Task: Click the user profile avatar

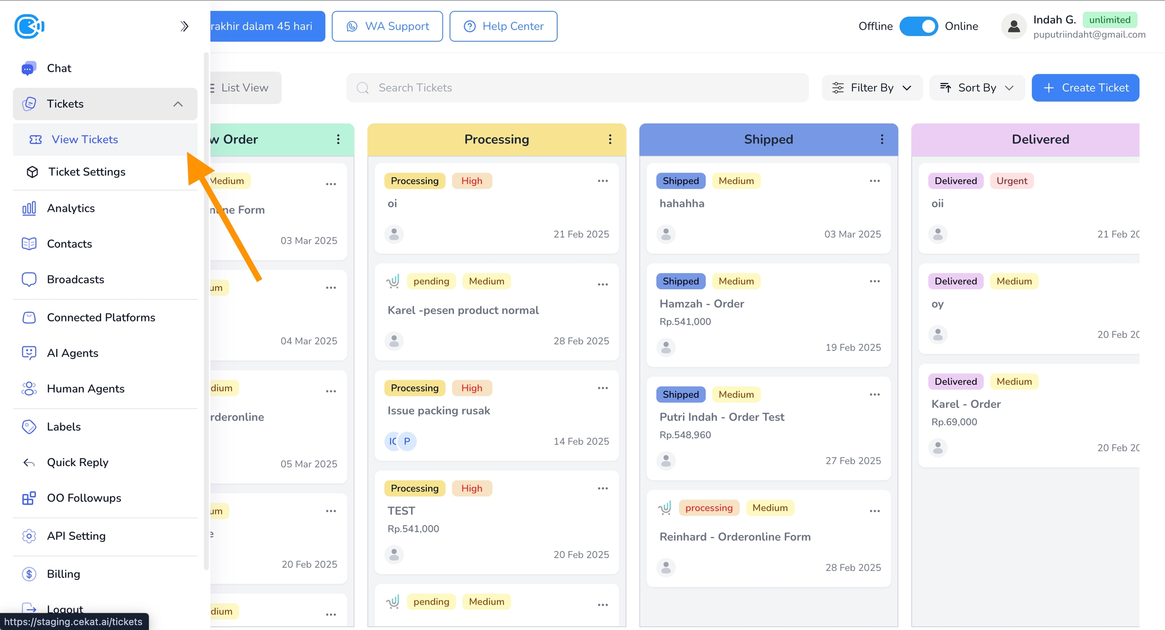Action: [1013, 26]
